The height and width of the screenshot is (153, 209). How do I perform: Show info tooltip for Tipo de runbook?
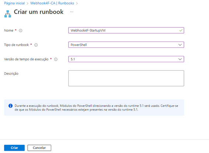(x=36, y=45)
